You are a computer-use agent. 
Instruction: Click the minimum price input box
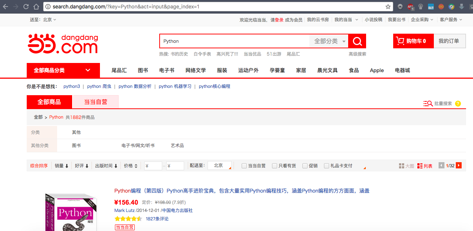click(x=153, y=166)
